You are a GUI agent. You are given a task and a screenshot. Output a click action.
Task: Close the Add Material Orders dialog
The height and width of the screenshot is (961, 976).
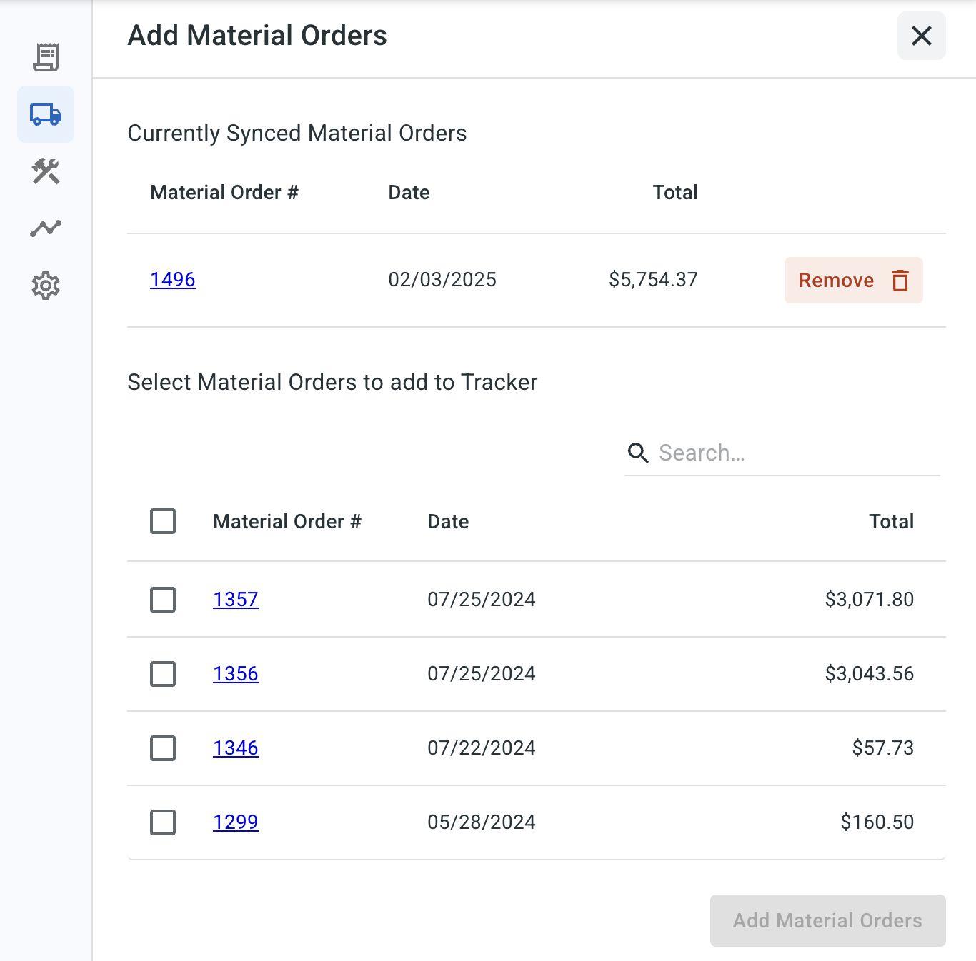(921, 36)
